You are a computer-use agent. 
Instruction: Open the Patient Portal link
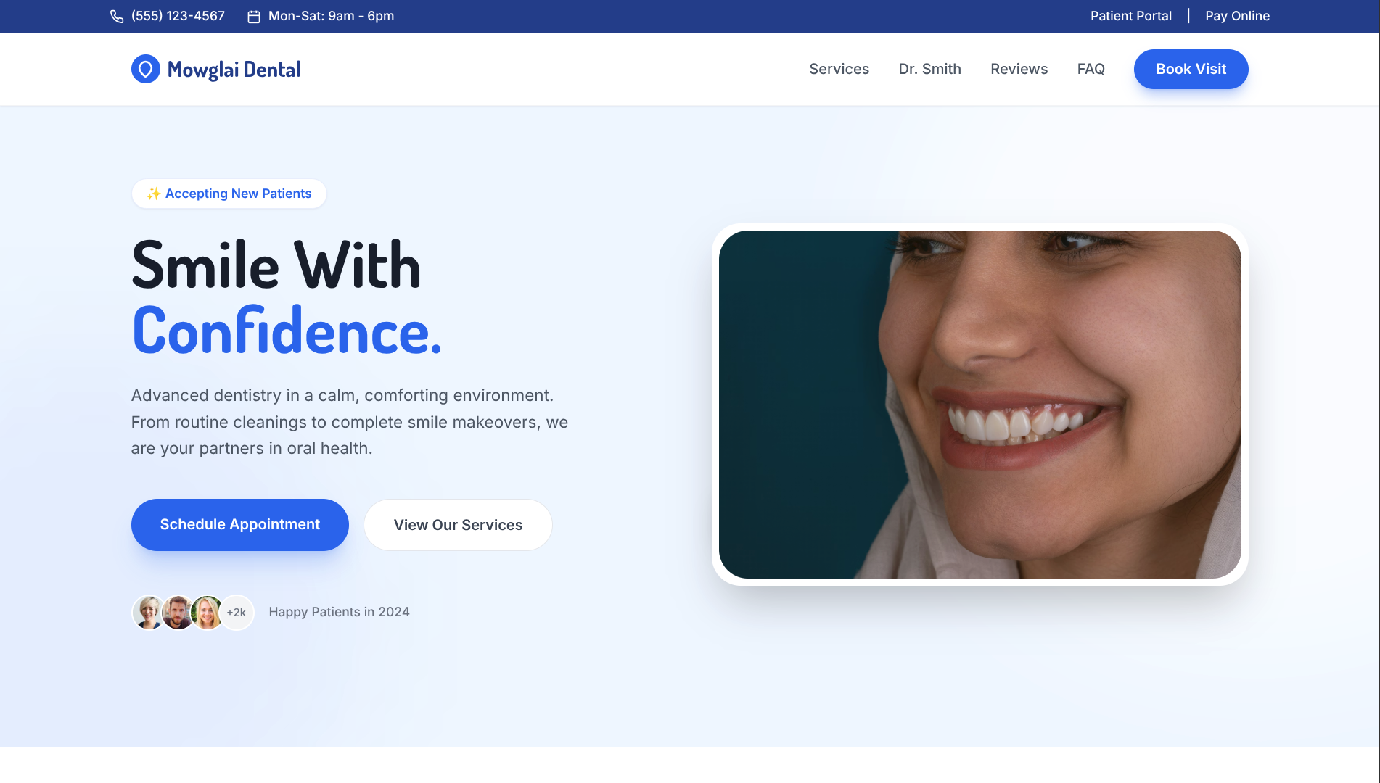1130,16
